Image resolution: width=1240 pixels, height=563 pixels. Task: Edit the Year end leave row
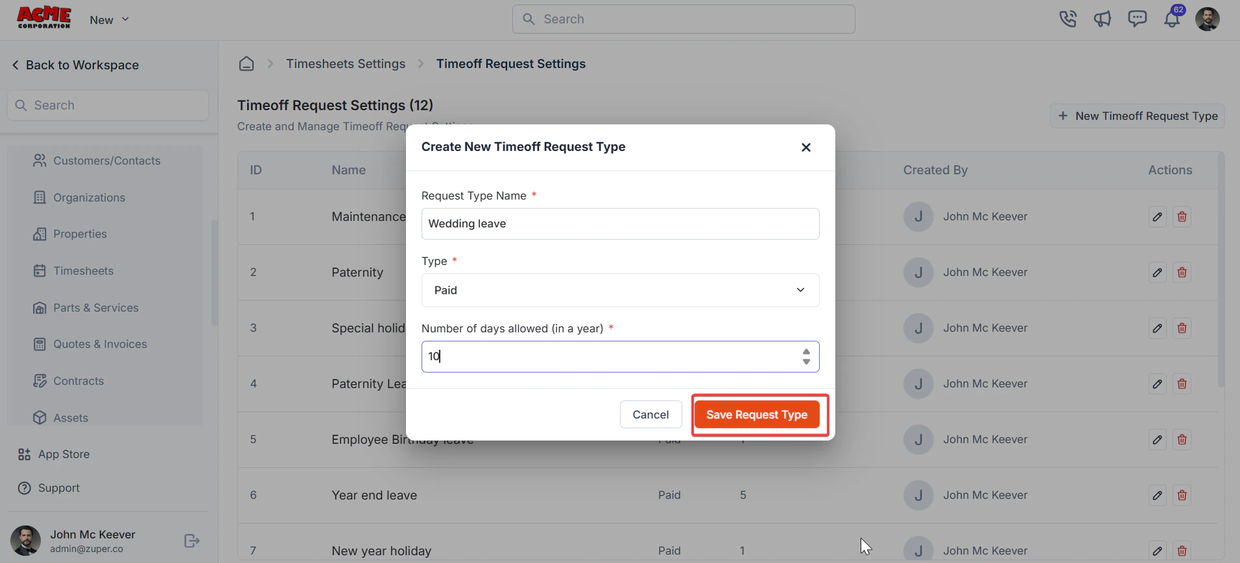1158,496
